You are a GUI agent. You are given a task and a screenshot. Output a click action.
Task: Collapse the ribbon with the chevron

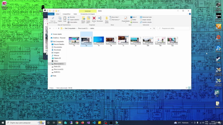(x=187, y=14)
